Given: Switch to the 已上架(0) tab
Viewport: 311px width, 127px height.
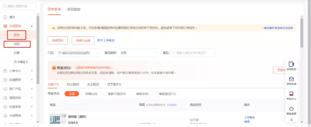Looking at the screenshot, I should [73, 85].
